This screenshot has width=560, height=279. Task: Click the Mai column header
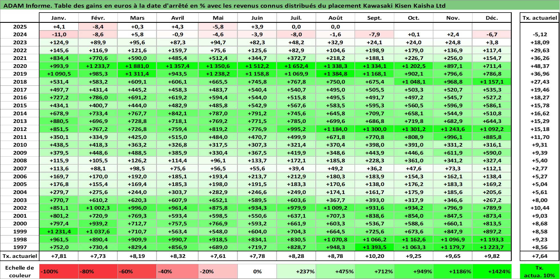click(218, 18)
